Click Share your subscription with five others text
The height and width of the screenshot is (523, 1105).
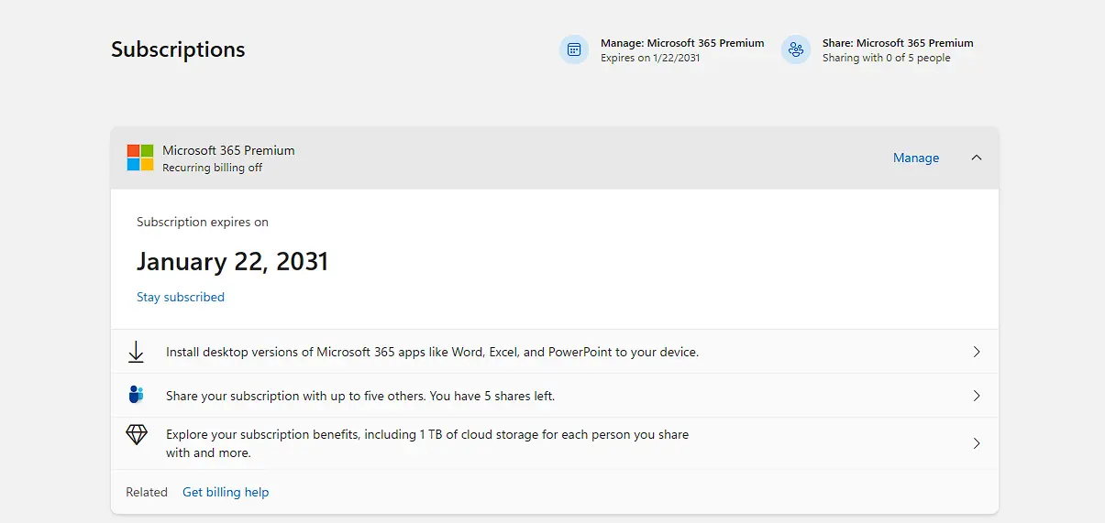(360, 396)
